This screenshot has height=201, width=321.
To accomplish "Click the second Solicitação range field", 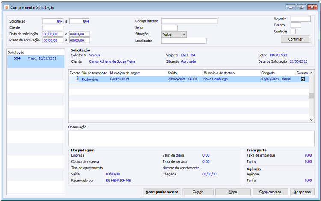I will tap(80, 21).
